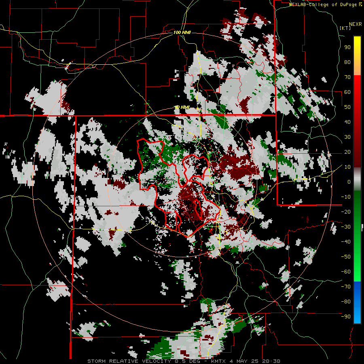Click the "-80" value on the velocity scale
The width and height of the screenshot is (364, 364).
(x=346, y=302)
